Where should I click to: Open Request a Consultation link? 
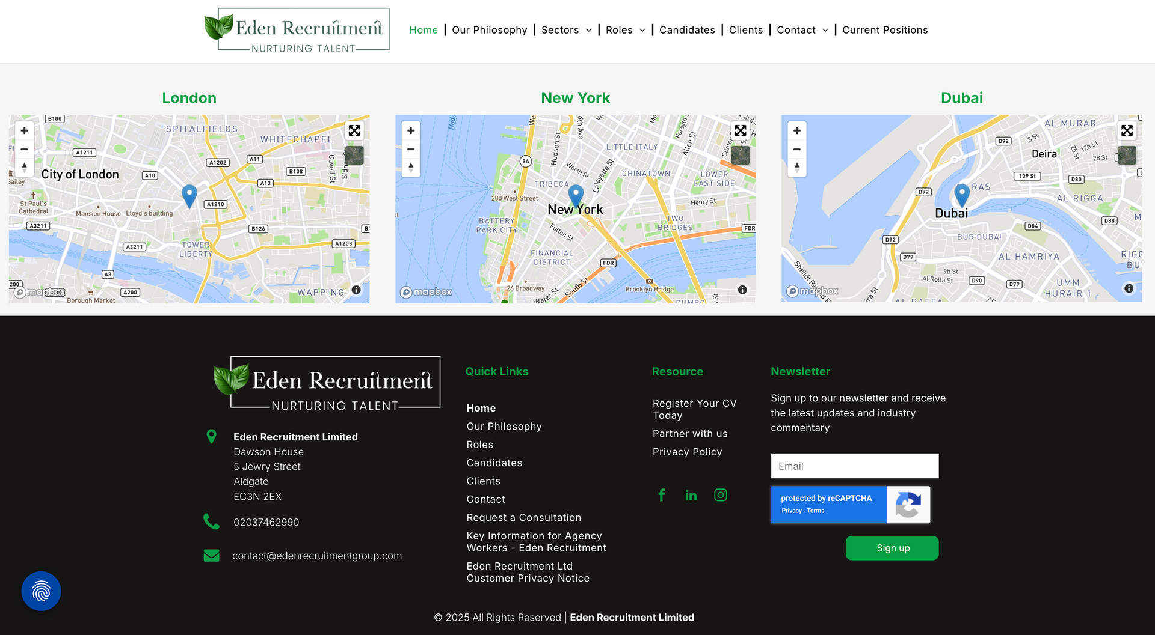[523, 518]
